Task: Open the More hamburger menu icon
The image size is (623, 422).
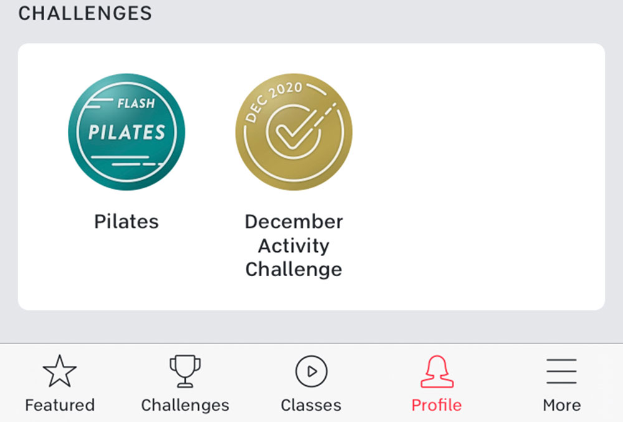Action: pos(561,371)
